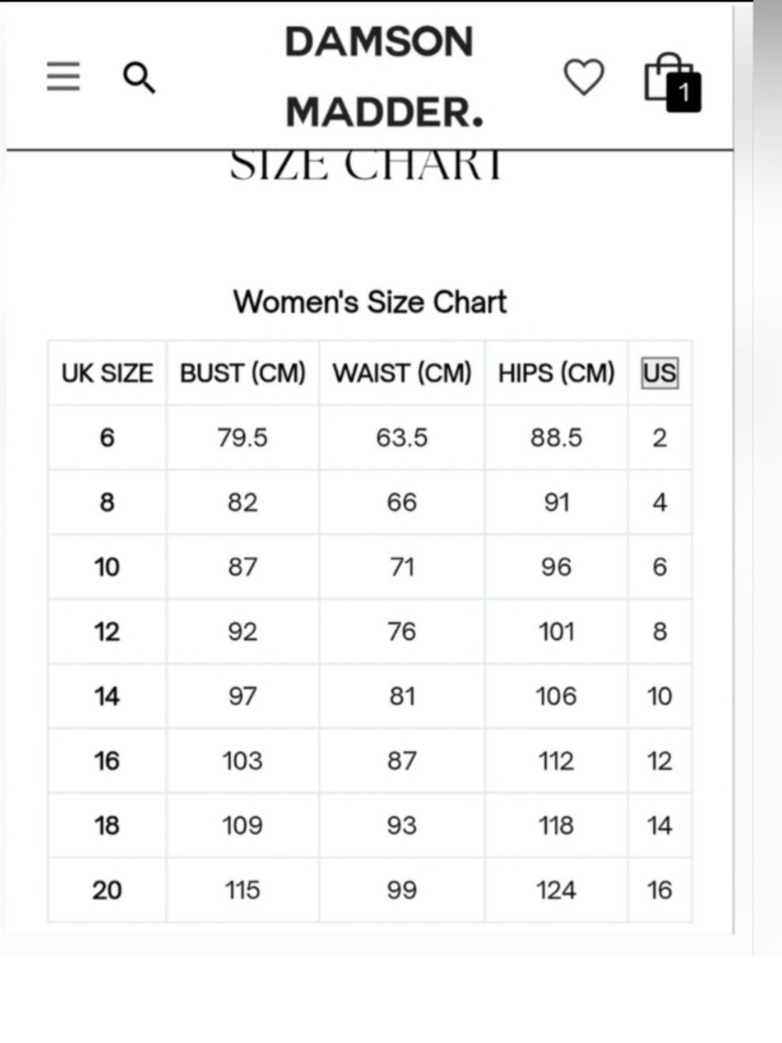Click the waist value 93 cell

(402, 825)
